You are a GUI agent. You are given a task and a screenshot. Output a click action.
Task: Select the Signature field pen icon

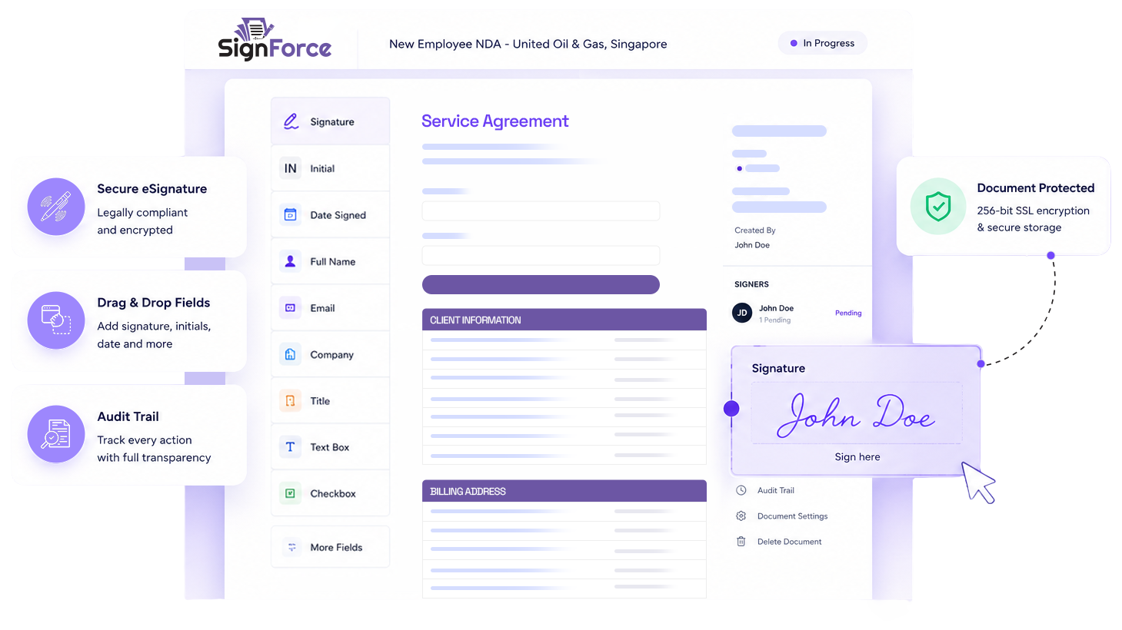291,121
